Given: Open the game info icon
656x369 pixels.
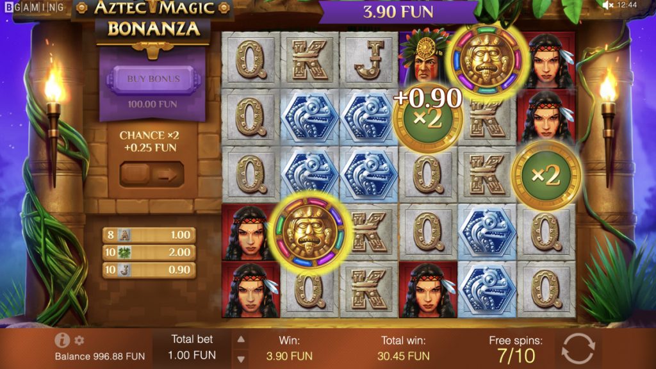Looking at the screenshot, I should tap(62, 340).
